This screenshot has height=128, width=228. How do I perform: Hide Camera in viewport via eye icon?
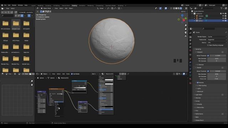point(223,16)
